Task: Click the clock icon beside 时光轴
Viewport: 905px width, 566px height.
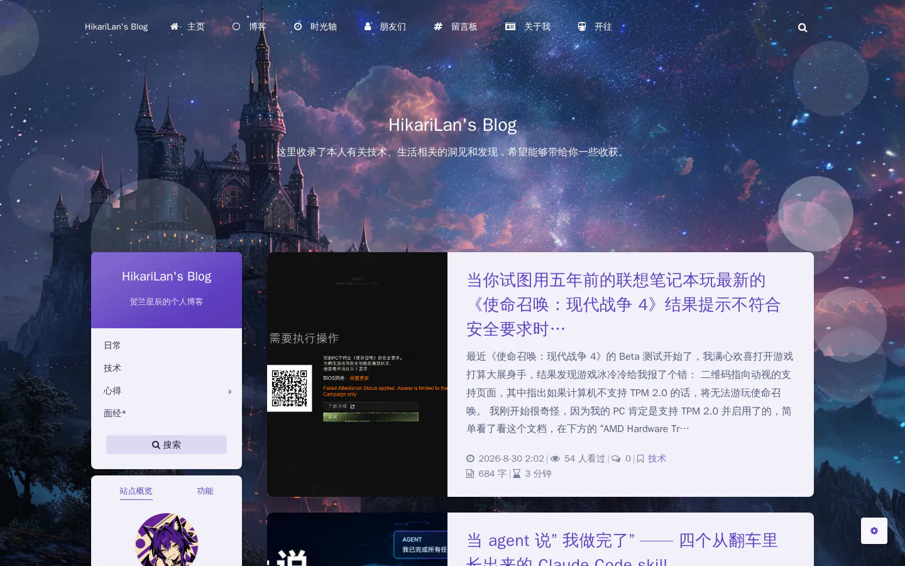Action: click(x=298, y=26)
